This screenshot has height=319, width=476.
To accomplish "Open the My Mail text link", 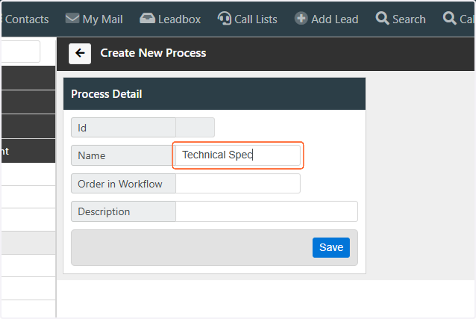I will coord(103,19).
